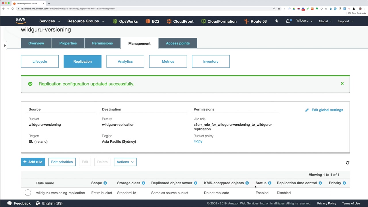Show info for Status column

pos(270,183)
